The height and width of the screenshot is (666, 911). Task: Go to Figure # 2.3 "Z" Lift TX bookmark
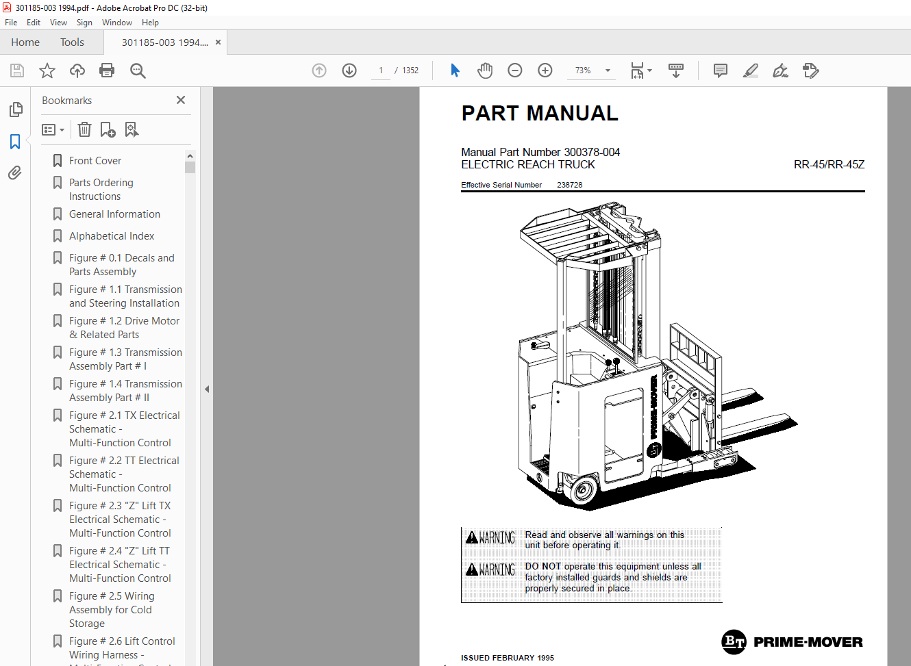tap(120, 520)
